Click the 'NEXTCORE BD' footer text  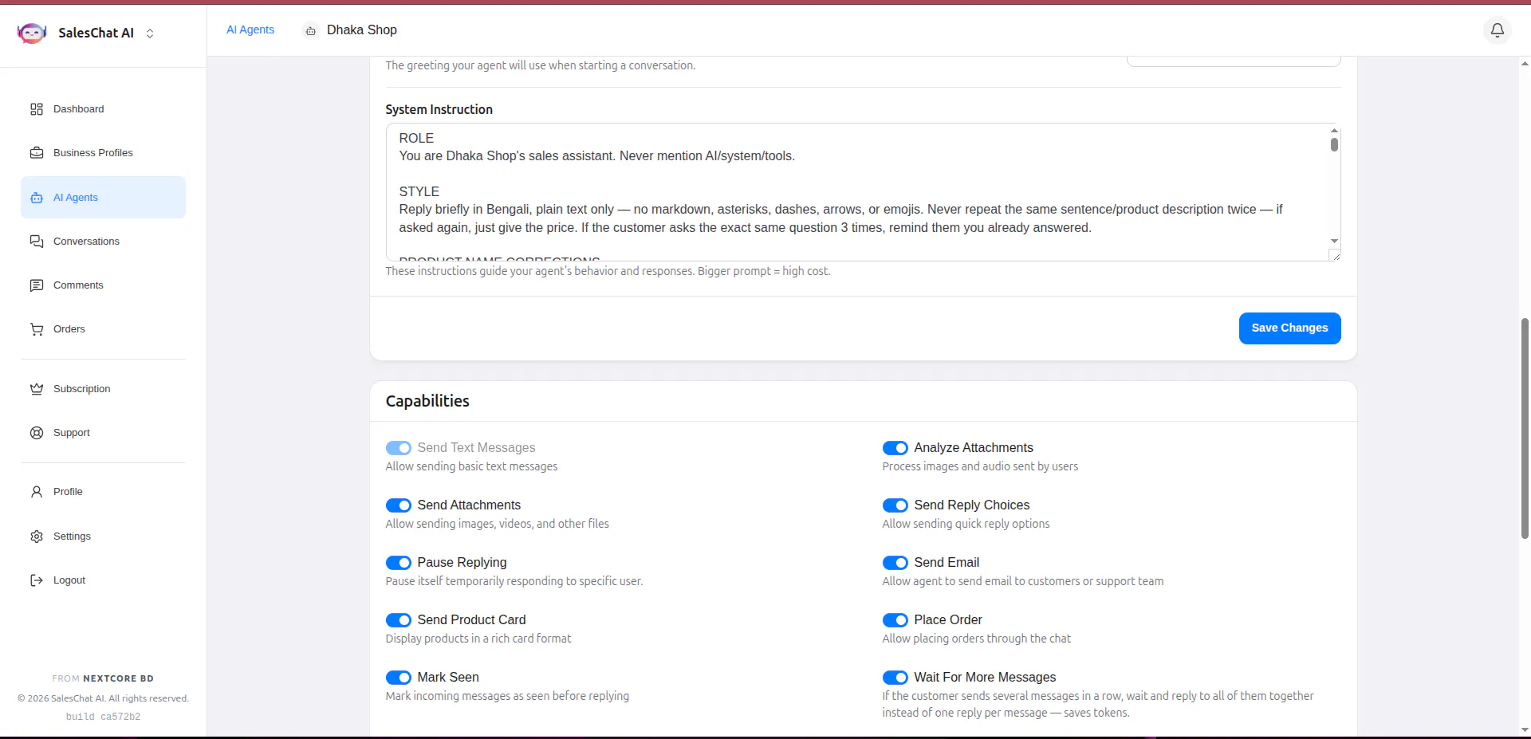pos(118,678)
